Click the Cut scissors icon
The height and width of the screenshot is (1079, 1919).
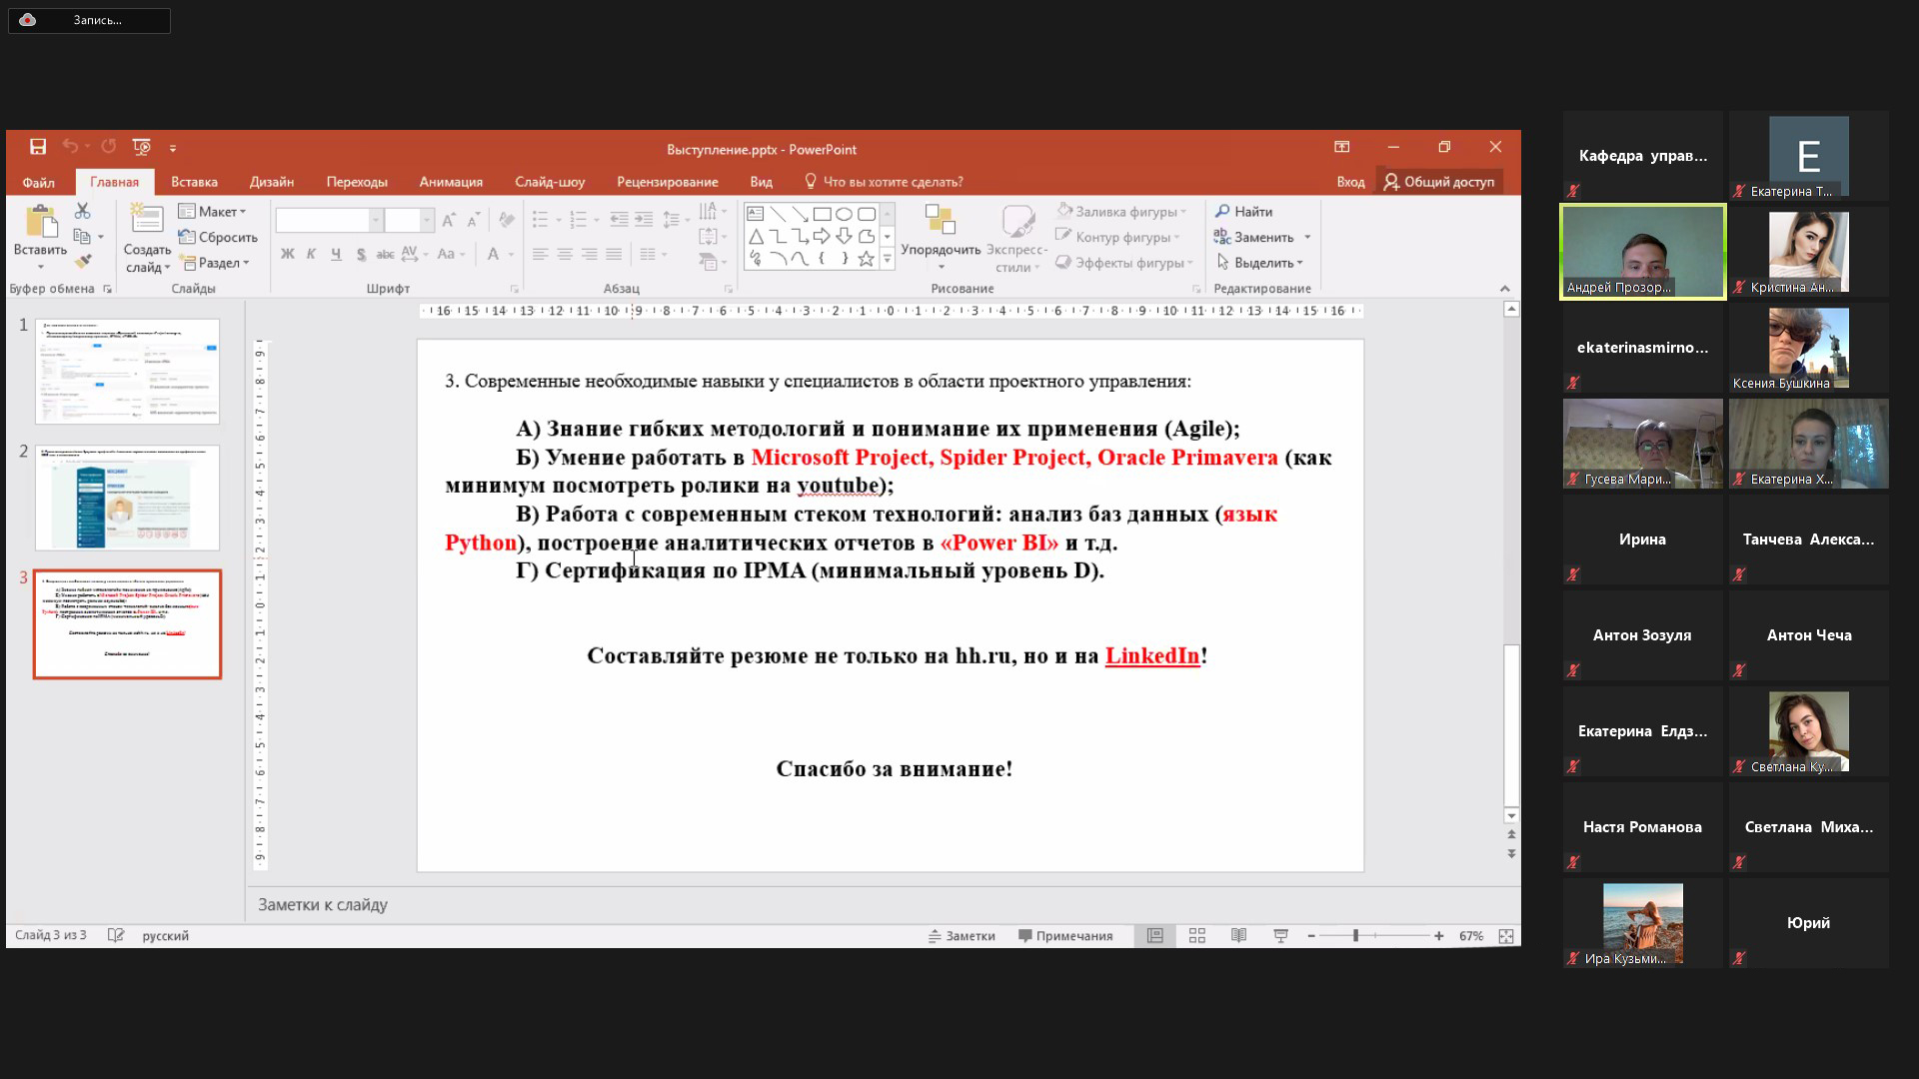pos(82,211)
